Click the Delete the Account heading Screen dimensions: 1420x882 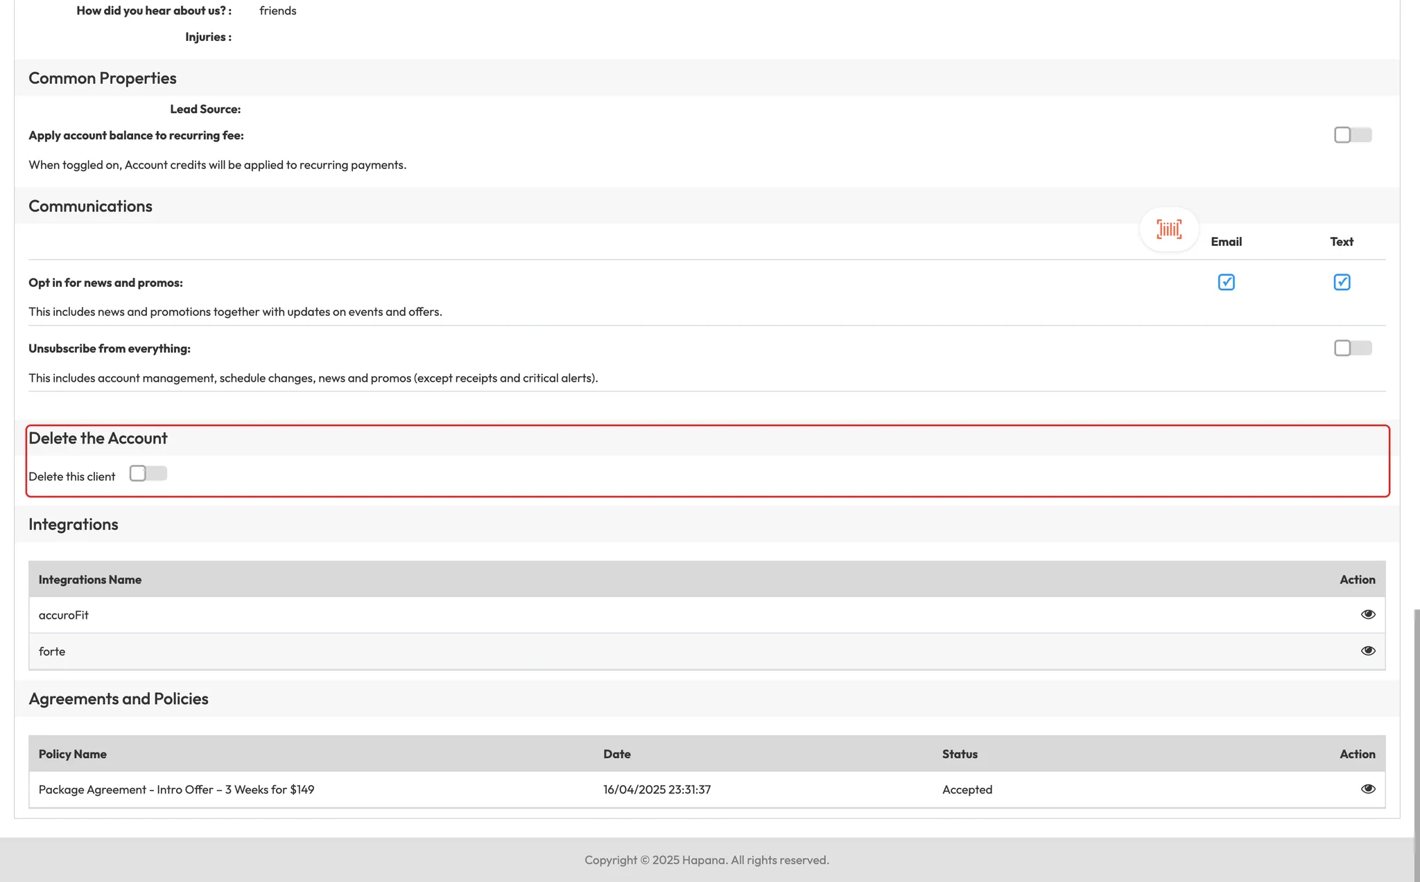(x=98, y=438)
